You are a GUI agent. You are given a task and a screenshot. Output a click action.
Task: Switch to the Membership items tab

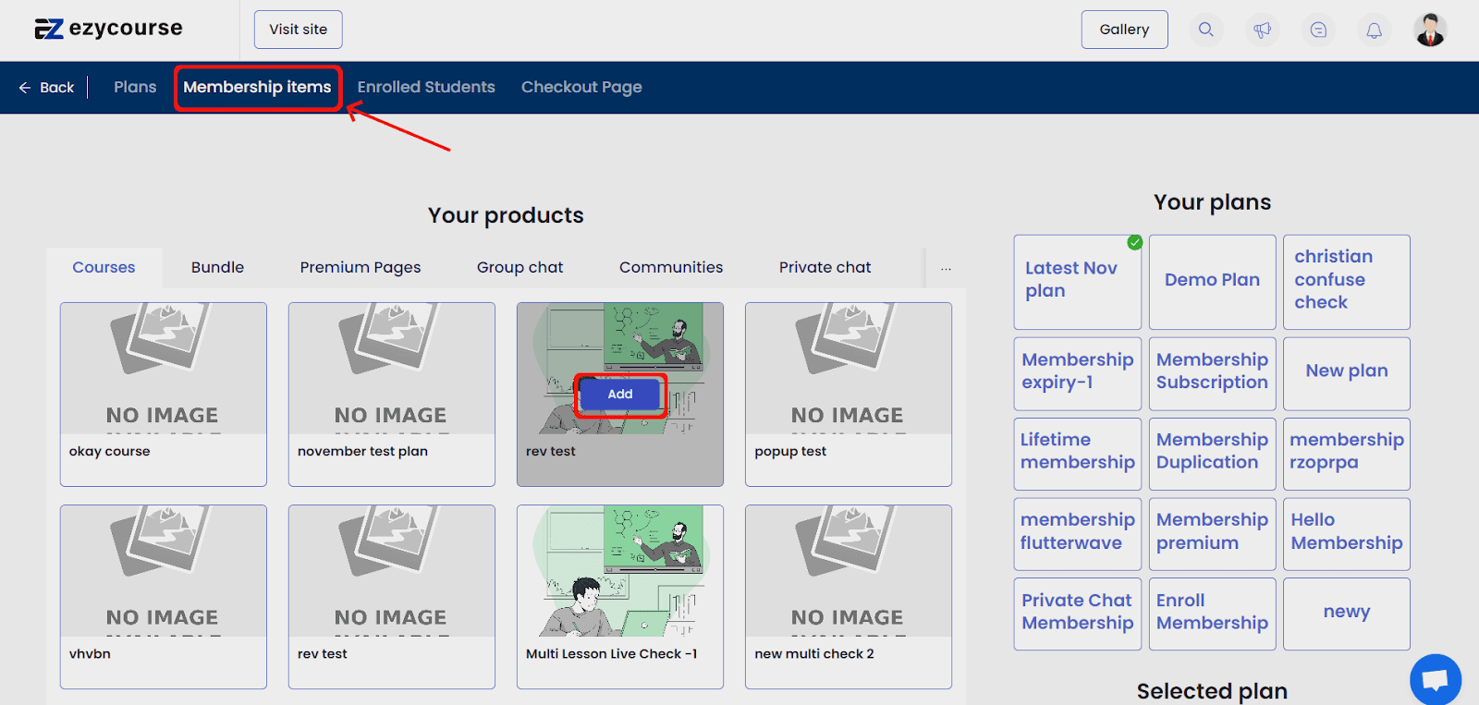pyautogui.click(x=257, y=87)
